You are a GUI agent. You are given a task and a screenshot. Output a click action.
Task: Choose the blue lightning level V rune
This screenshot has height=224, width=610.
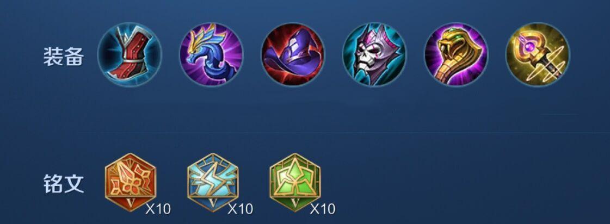coord(213,182)
